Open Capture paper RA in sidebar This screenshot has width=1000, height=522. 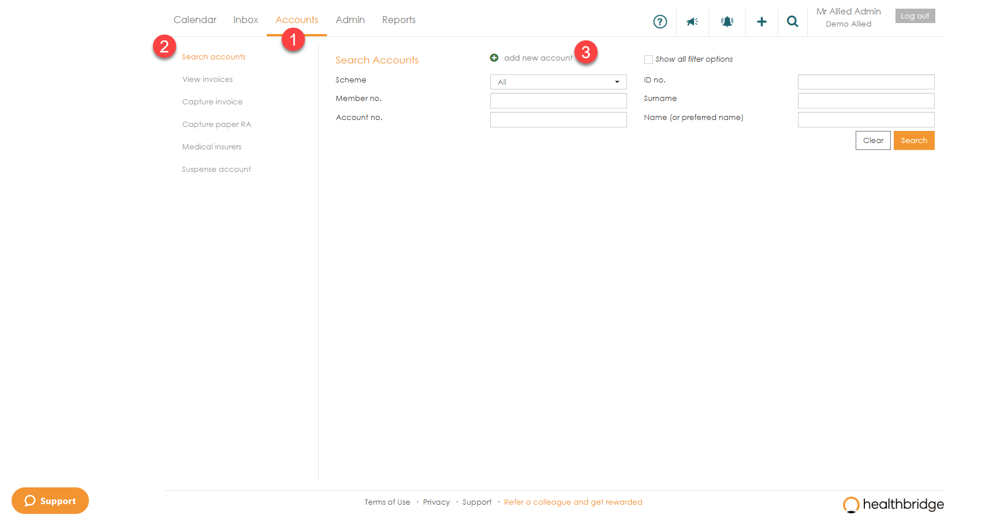[217, 124]
